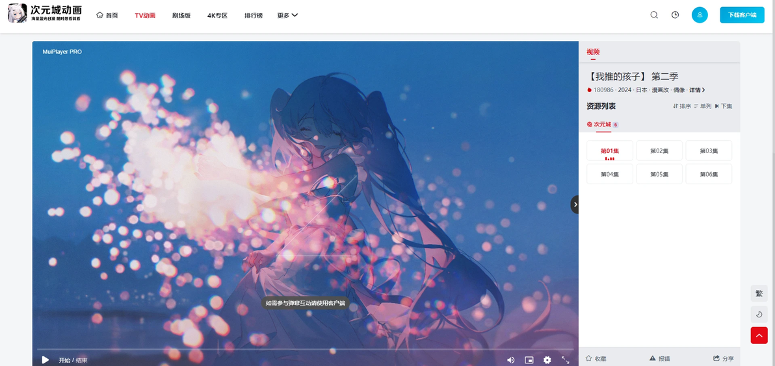Collapse the sidebar with arrow handle
The width and height of the screenshot is (775, 366).
(575, 204)
